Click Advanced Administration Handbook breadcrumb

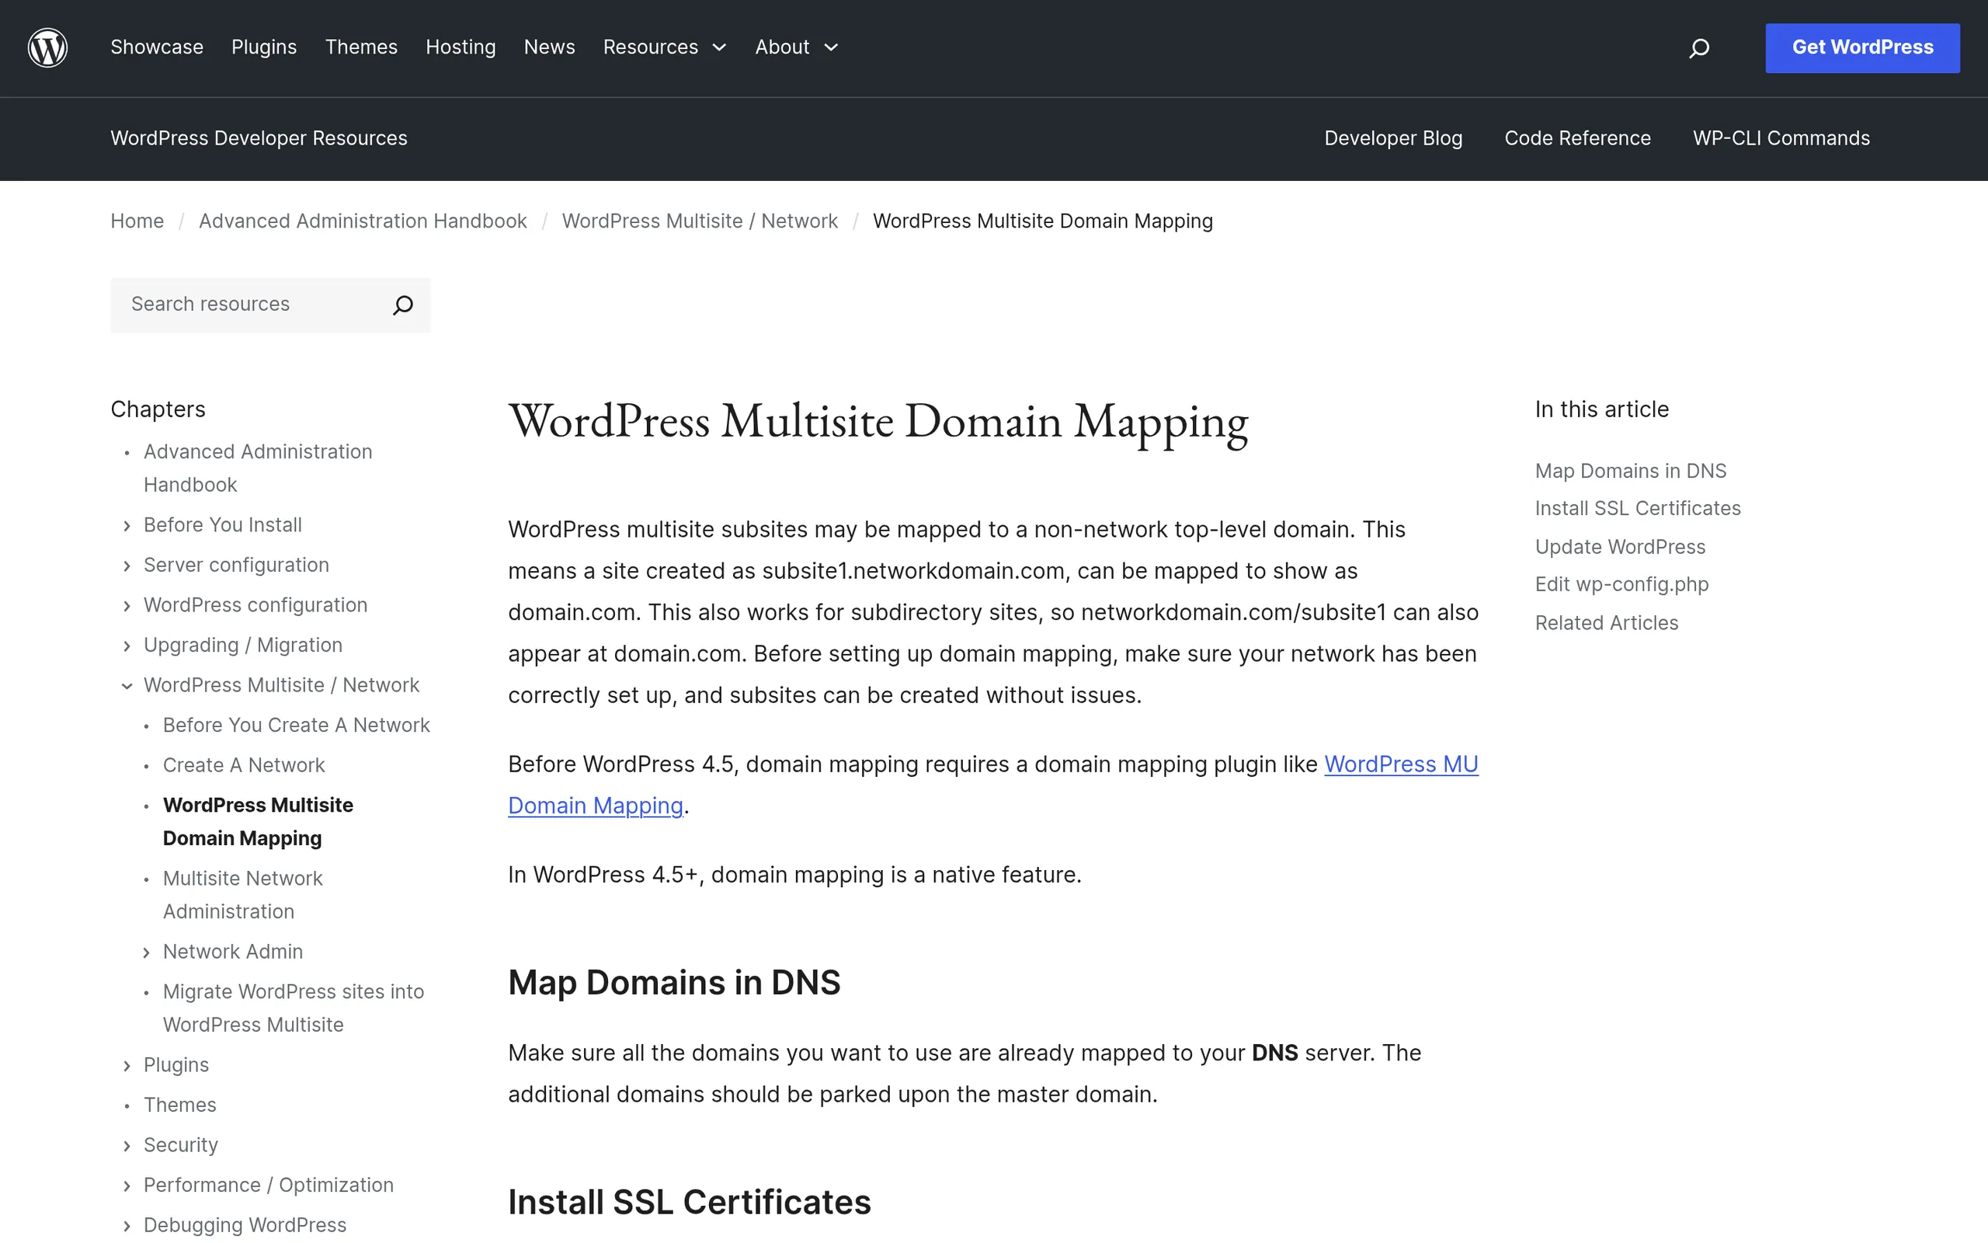click(x=363, y=221)
